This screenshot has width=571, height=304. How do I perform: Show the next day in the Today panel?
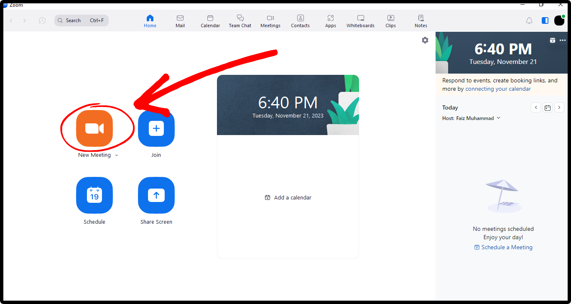[x=559, y=107]
